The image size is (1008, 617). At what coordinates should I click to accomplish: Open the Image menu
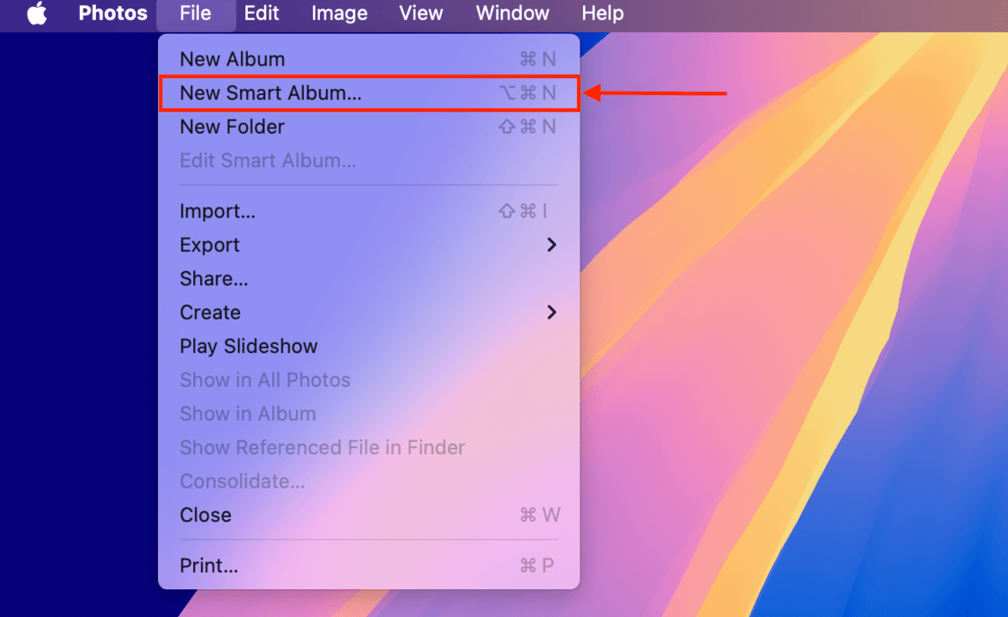339,14
